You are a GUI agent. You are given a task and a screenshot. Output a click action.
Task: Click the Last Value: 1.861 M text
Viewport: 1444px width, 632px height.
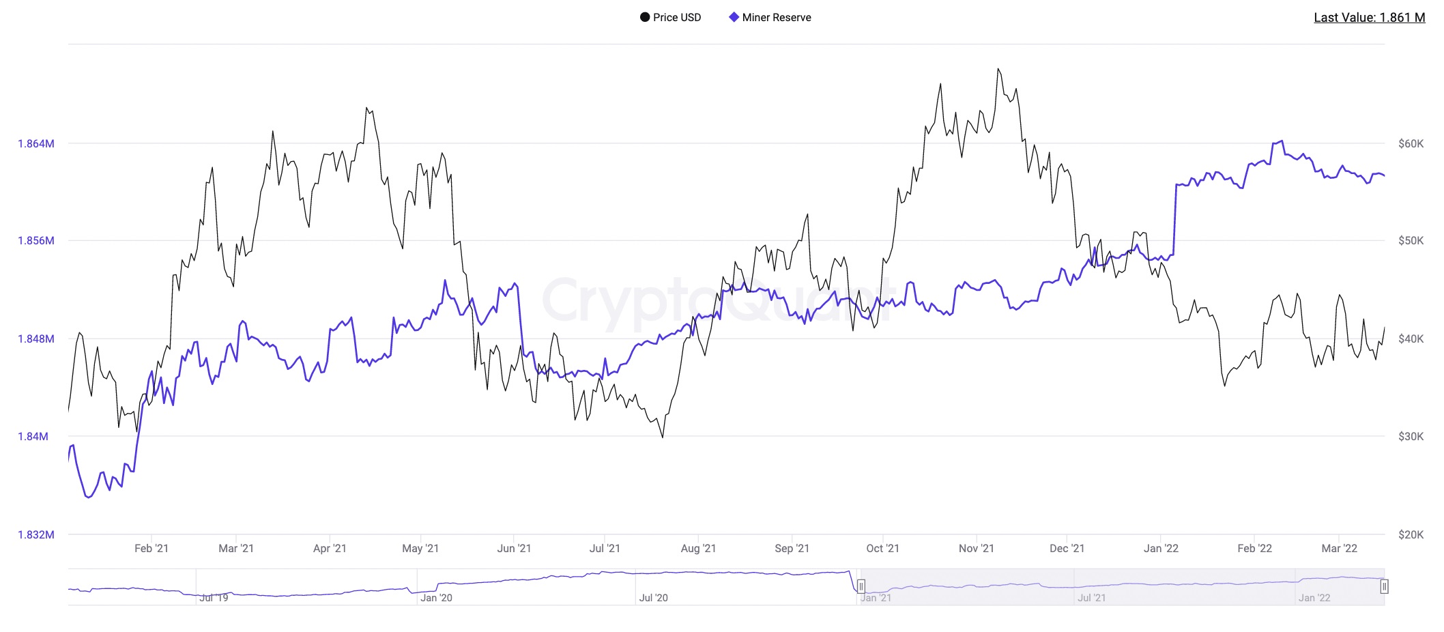coord(1369,18)
